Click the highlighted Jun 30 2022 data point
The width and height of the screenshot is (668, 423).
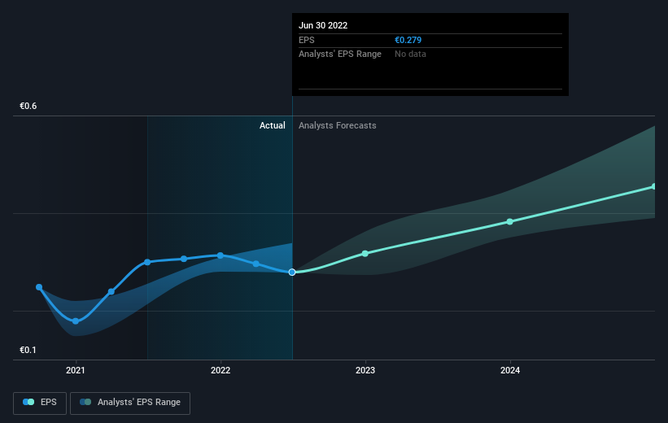(292, 273)
